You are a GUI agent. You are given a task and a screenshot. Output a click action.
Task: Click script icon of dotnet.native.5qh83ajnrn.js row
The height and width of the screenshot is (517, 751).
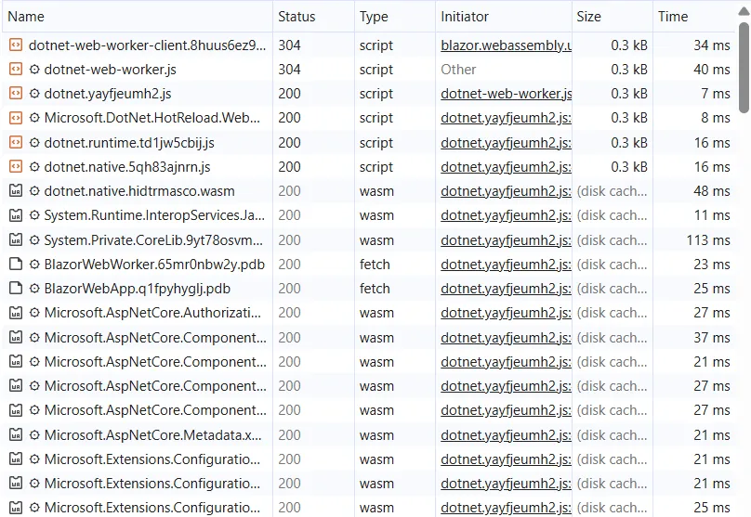(16, 167)
